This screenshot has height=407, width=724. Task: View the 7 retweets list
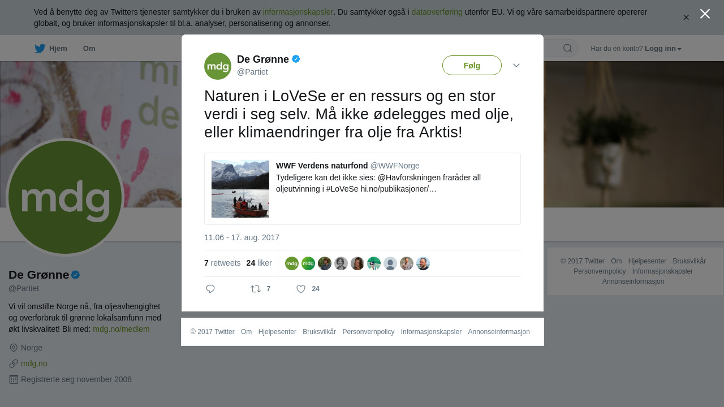222,263
